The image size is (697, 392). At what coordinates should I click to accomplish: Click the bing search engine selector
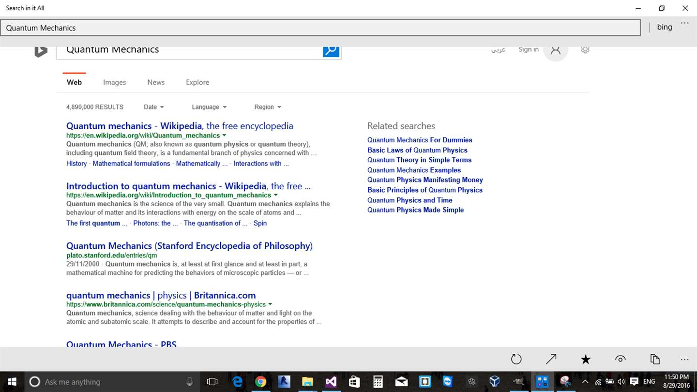pyautogui.click(x=665, y=27)
